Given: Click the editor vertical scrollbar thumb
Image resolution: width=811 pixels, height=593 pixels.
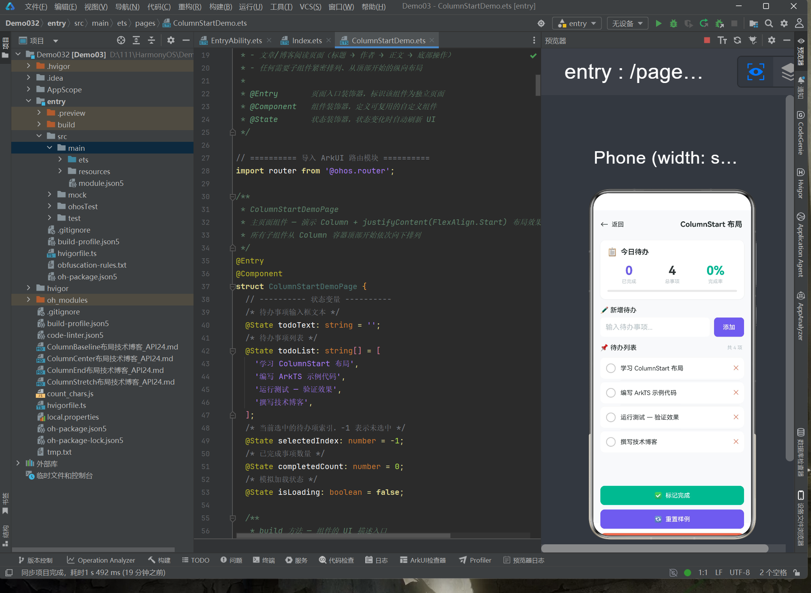Looking at the screenshot, I should pos(538,84).
